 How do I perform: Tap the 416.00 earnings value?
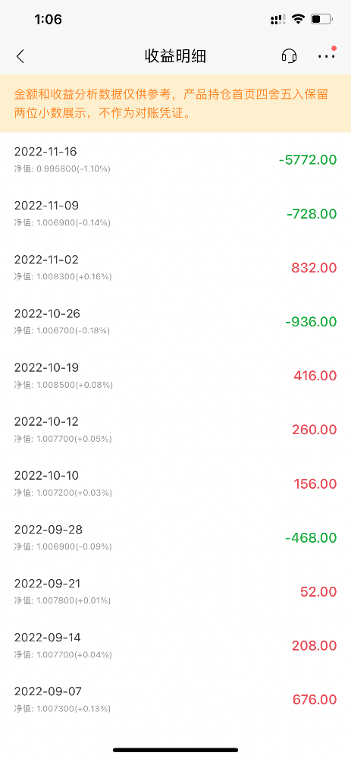(x=315, y=376)
